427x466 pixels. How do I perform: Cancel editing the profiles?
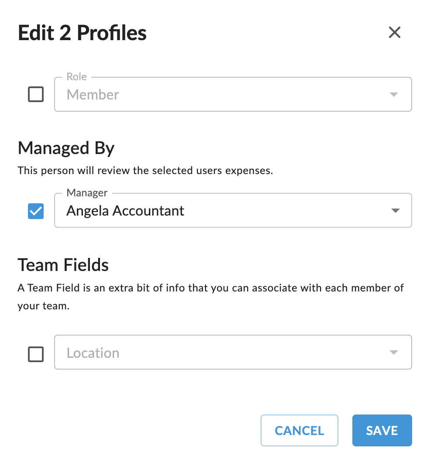click(x=299, y=431)
